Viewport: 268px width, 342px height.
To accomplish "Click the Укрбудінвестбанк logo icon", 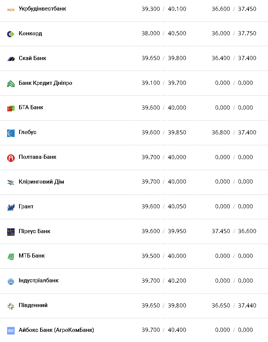I will [x=11, y=9].
